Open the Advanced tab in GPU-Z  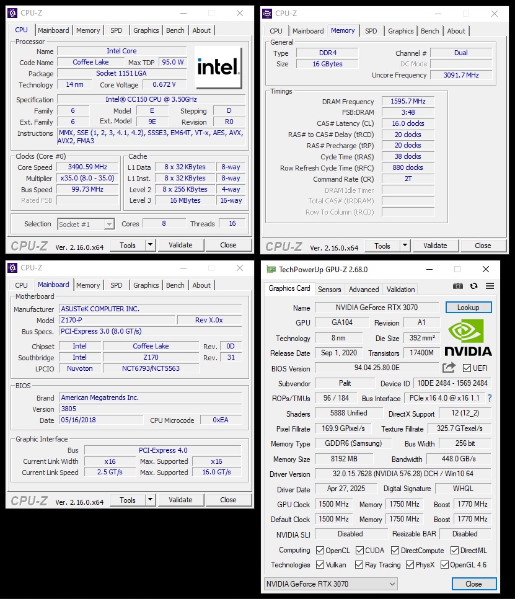[364, 289]
